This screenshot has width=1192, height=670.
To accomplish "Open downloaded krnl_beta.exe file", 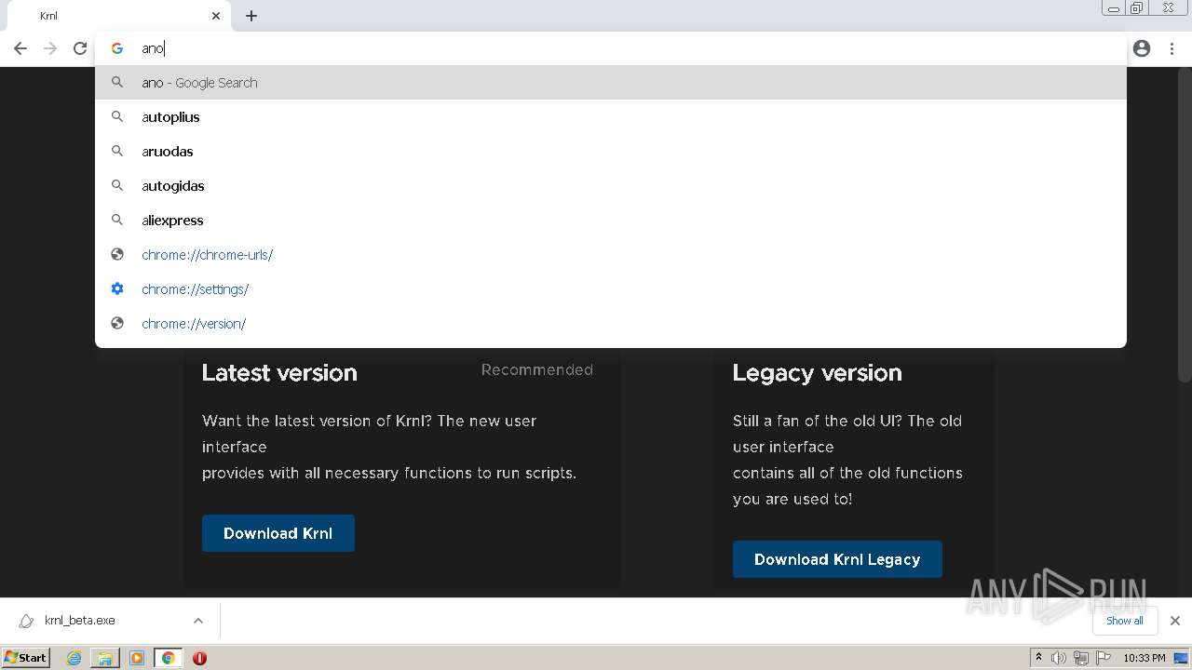I will point(79,621).
